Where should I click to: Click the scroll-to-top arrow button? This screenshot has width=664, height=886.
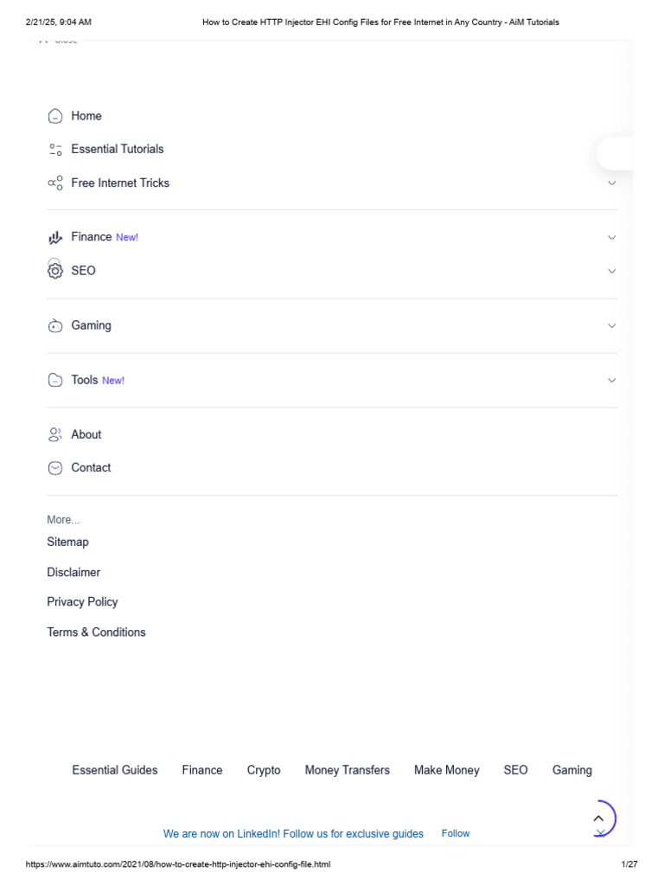coord(598,819)
